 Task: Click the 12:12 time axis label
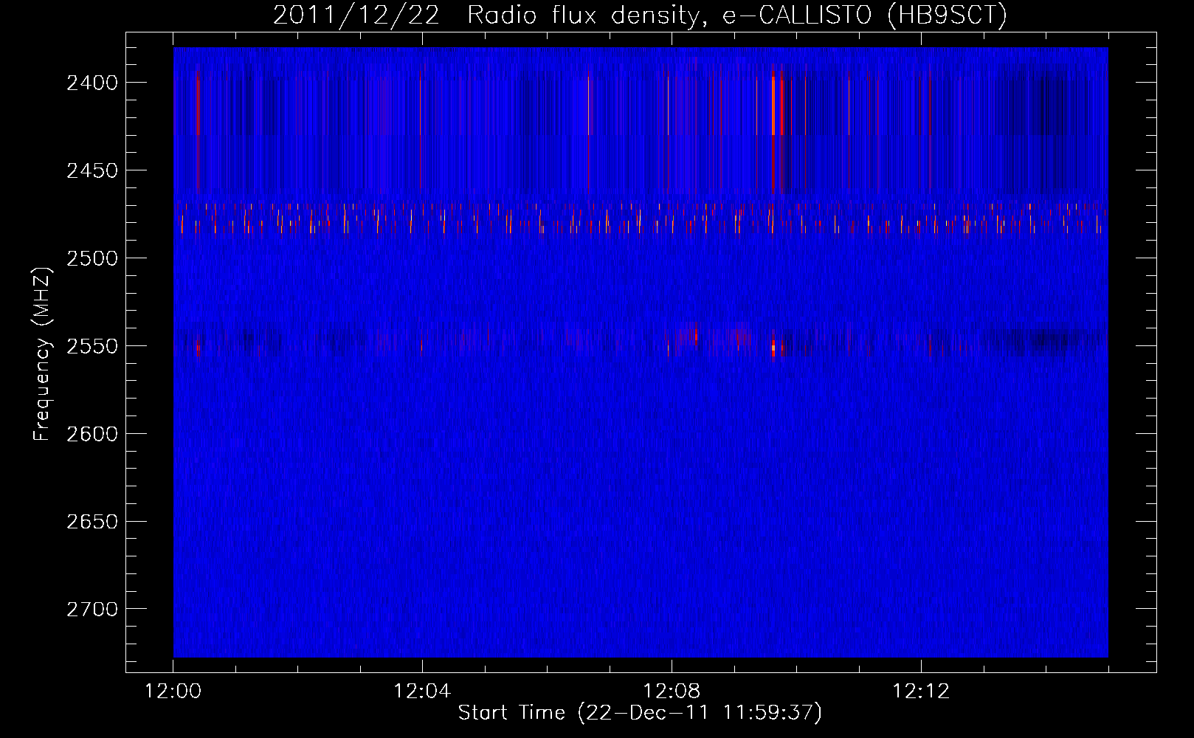921,692
